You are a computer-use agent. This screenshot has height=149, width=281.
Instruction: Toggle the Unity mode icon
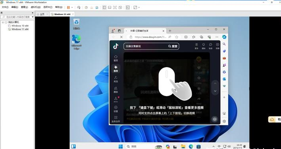pyautogui.click(x=120, y=8)
